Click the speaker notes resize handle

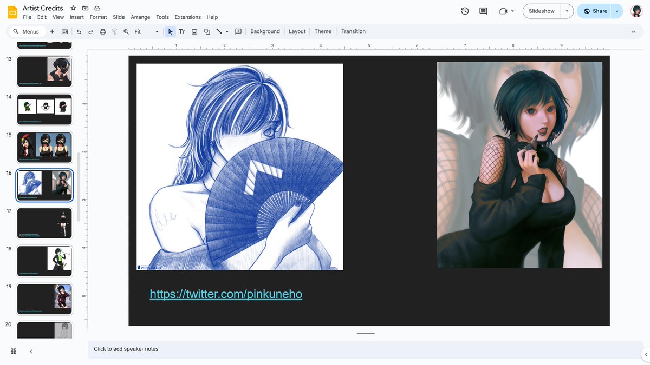[x=366, y=333]
